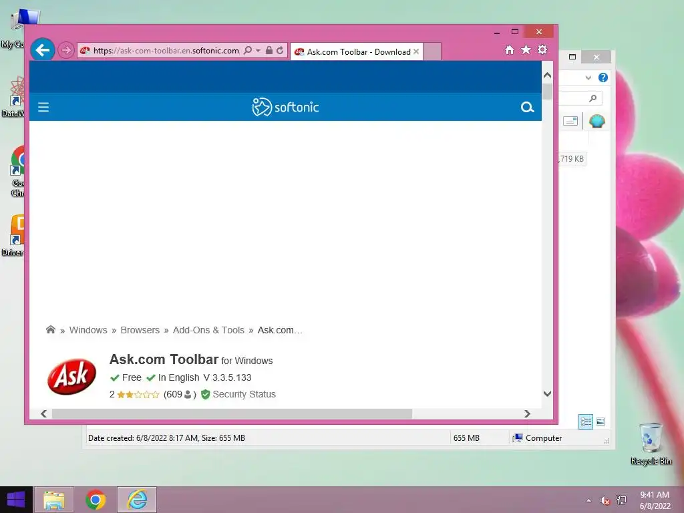Switch Explorer to large icons view
The width and height of the screenshot is (684, 513).
601,421
